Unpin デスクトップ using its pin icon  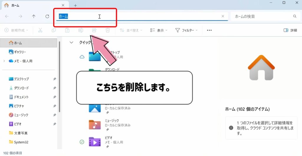pyautogui.click(x=55, y=79)
